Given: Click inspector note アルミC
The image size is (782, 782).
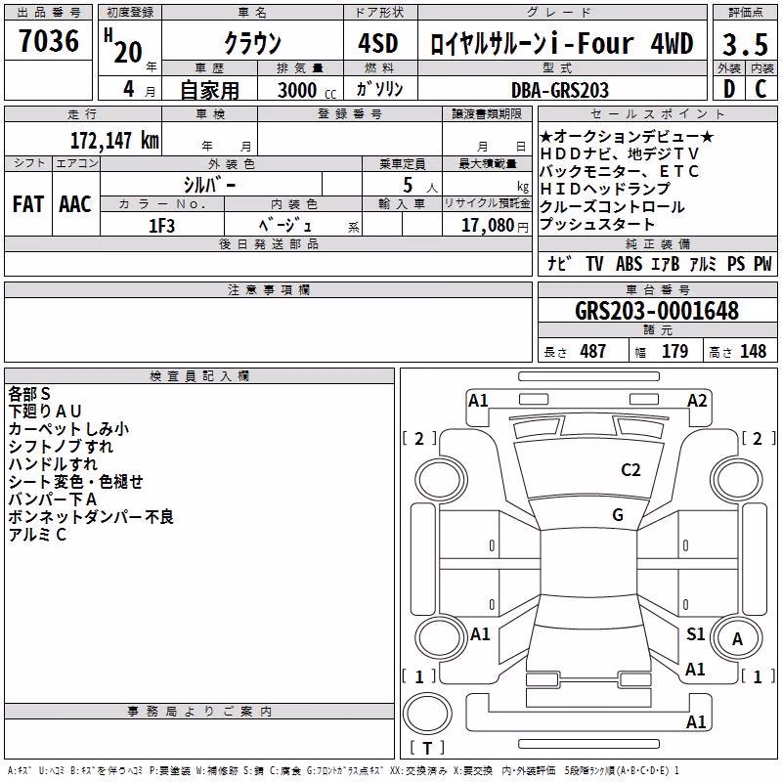Looking at the screenshot, I should [37, 534].
